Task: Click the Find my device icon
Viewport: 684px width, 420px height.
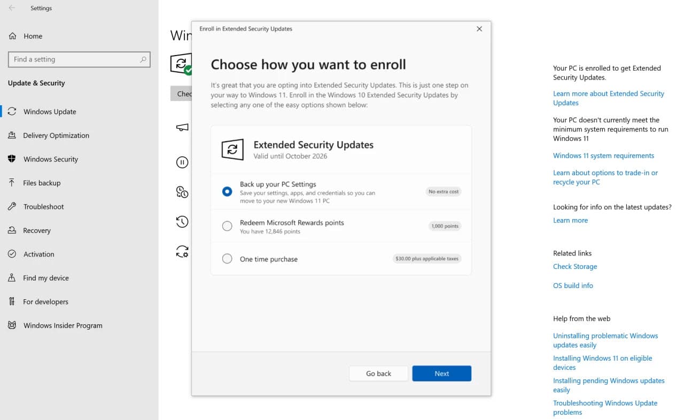Action: 12,278
